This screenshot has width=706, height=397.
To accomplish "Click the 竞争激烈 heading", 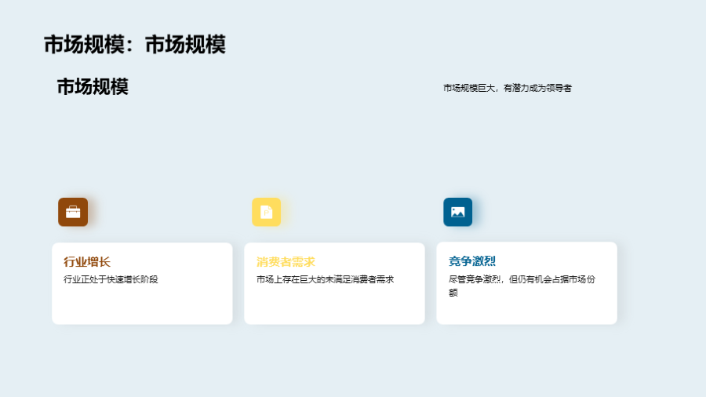I will tap(471, 260).
